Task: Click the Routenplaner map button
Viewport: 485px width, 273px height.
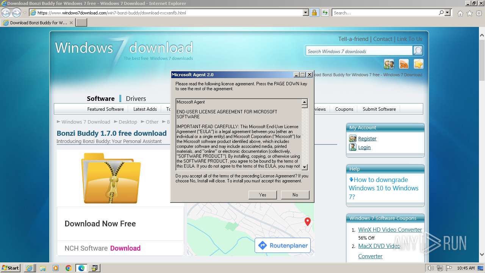Action: click(x=283, y=246)
